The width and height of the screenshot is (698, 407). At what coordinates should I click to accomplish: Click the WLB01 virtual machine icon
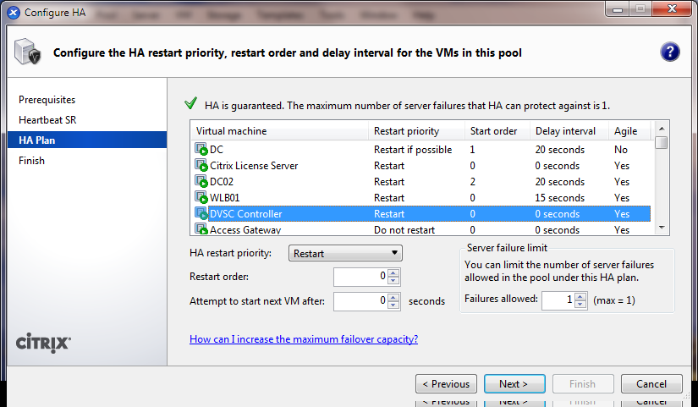pyautogui.click(x=201, y=198)
